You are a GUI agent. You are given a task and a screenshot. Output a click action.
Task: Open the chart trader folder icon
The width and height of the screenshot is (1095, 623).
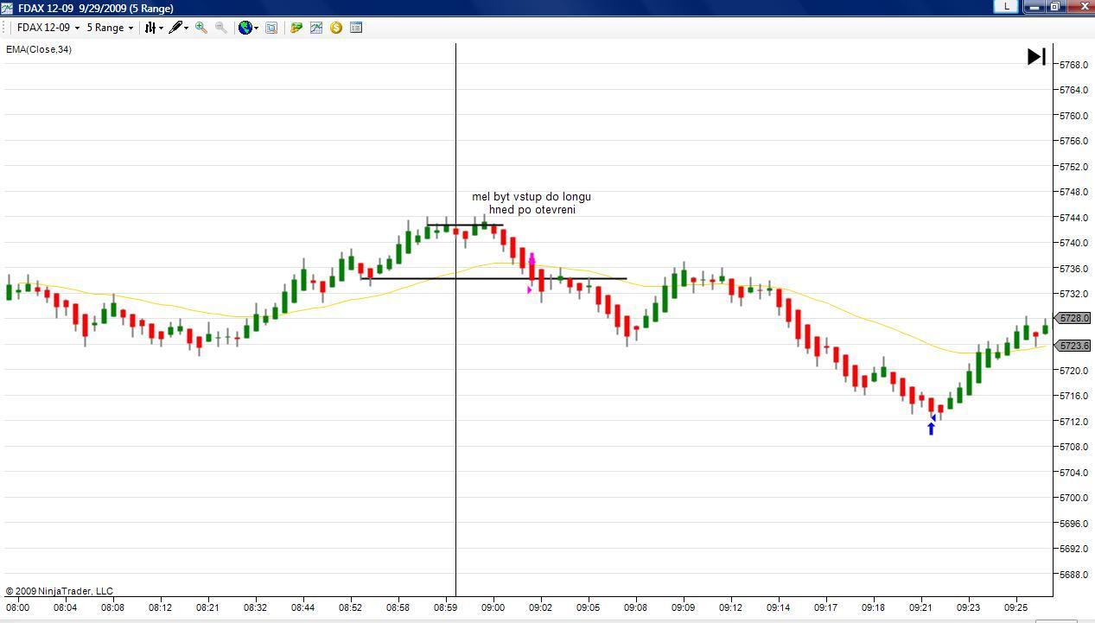pyautogui.click(x=296, y=28)
